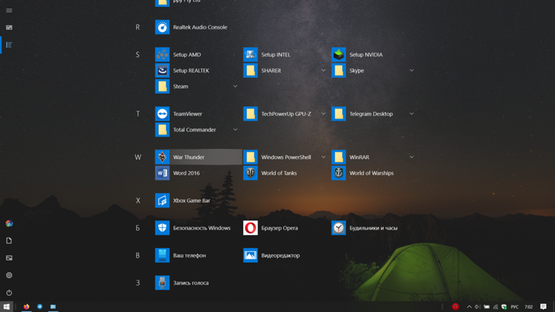Open Setup REALTEK icon
This screenshot has width=555, height=312.
coord(162,71)
